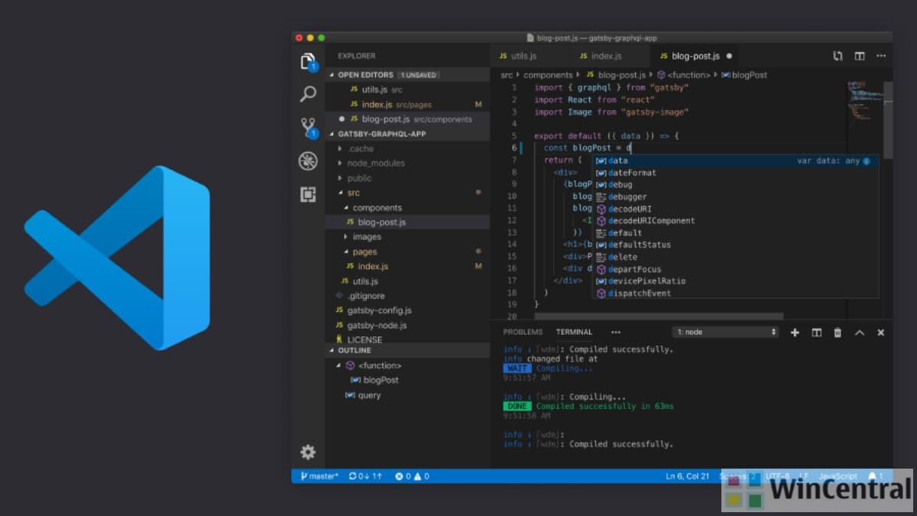Create a new terminal with the plus icon

795,333
